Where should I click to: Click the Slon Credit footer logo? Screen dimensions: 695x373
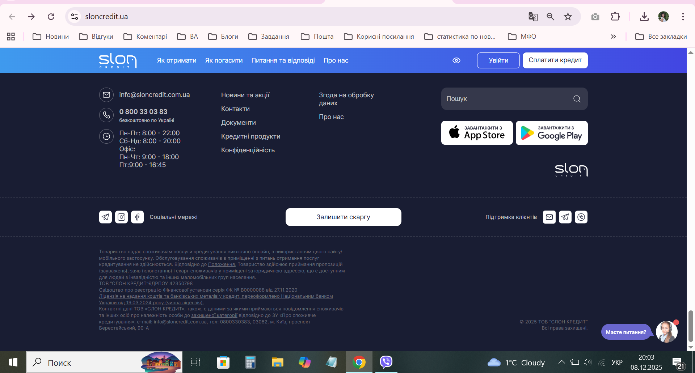[571, 170]
